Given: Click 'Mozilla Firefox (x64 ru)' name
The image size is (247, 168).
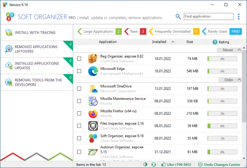Looking at the screenshot, I should coord(118,111).
